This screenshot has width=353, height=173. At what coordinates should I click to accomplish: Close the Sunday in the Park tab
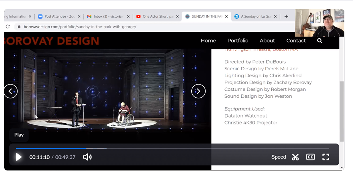point(226,17)
